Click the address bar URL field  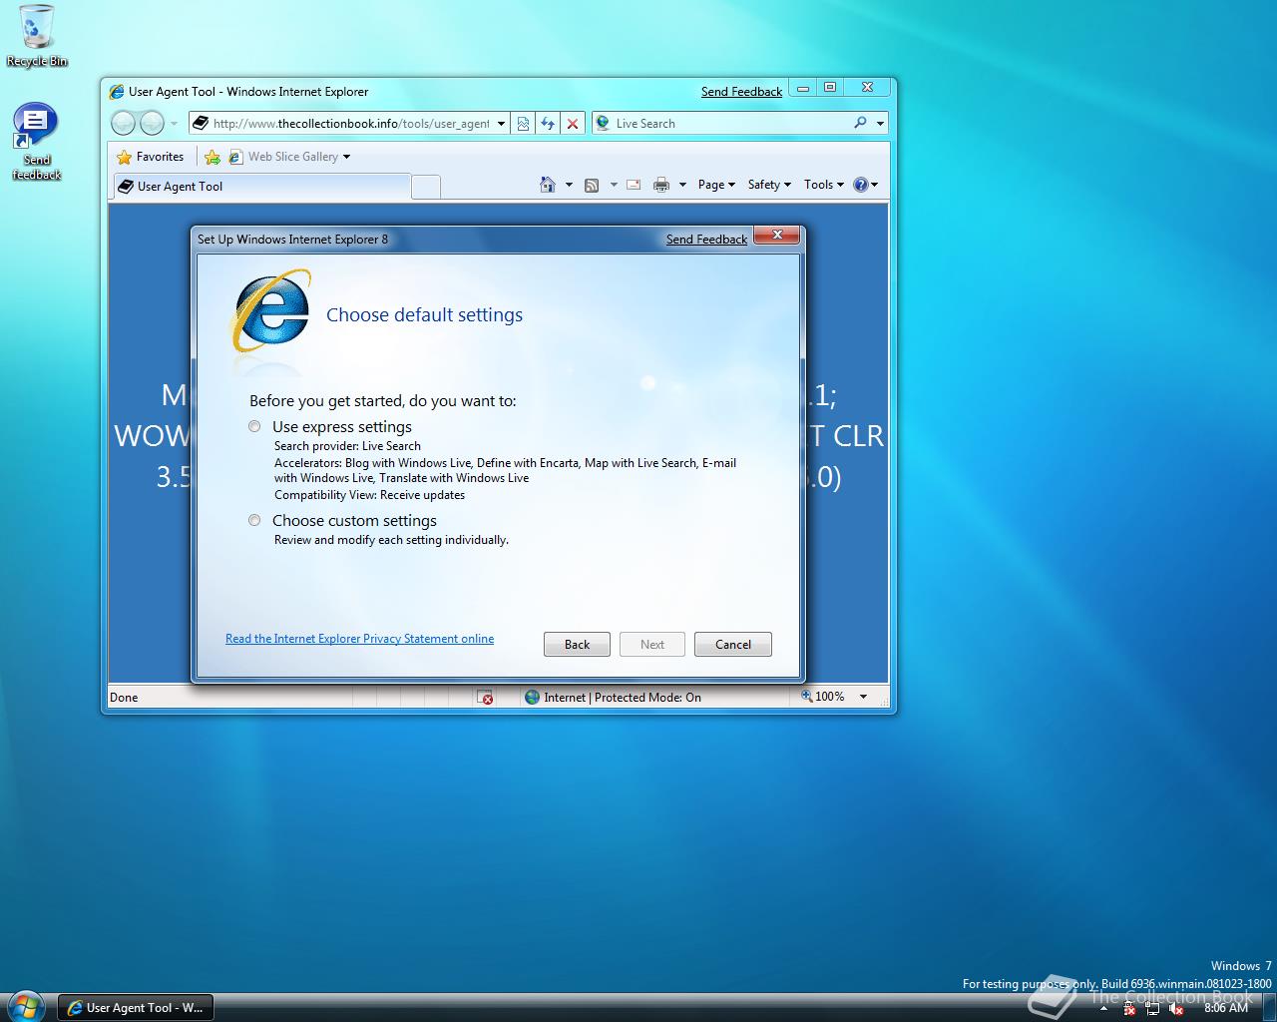(351, 124)
